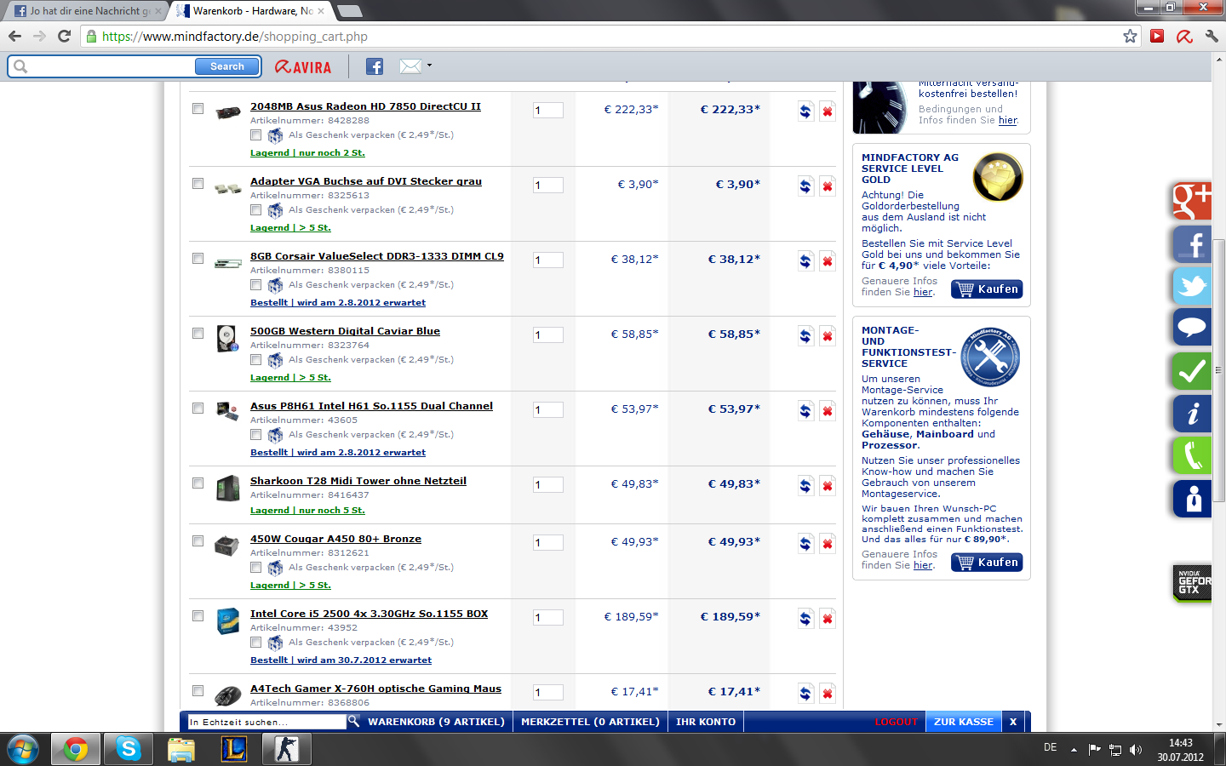
Task: Open Chrome wrench settings menu
Action: tap(1211, 36)
